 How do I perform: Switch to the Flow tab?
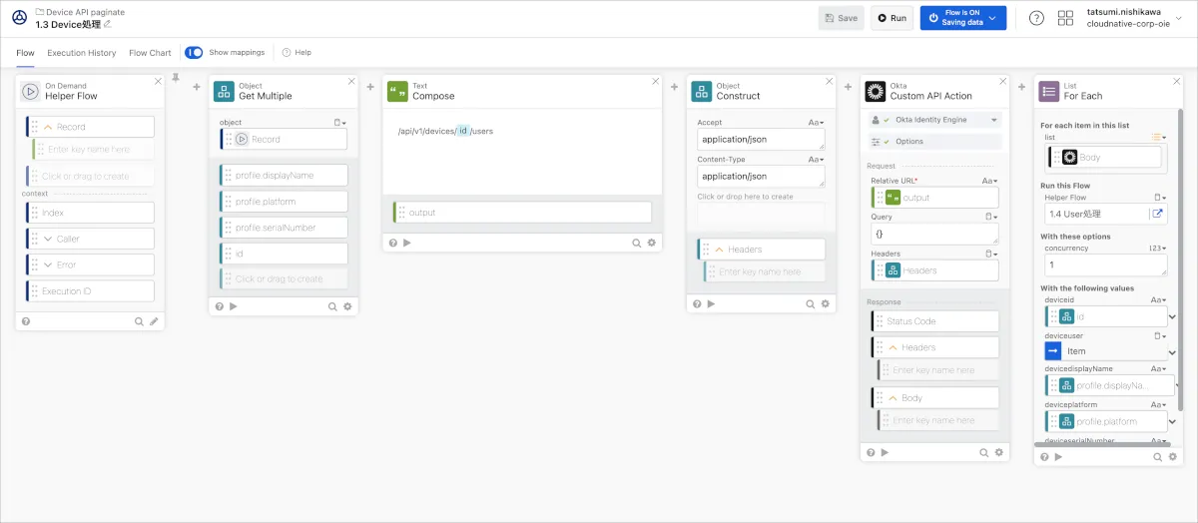click(25, 52)
